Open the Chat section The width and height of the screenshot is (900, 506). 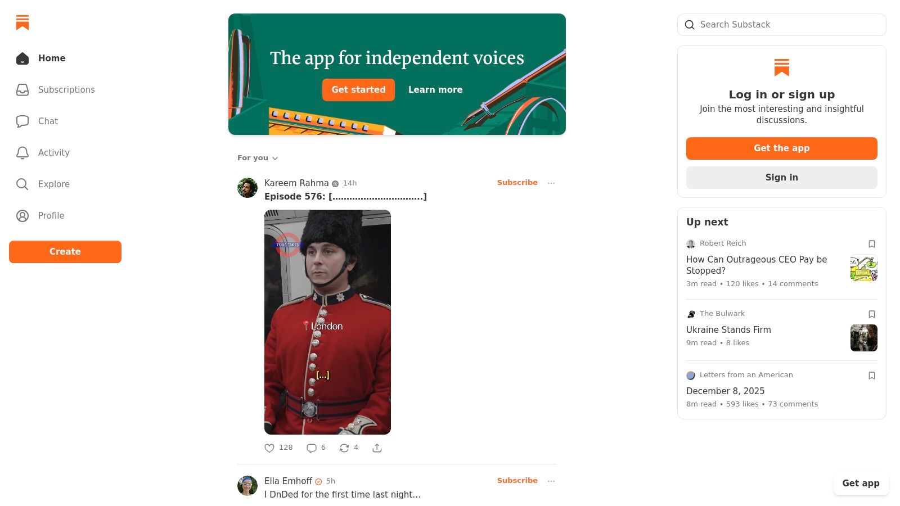pyautogui.click(x=48, y=121)
